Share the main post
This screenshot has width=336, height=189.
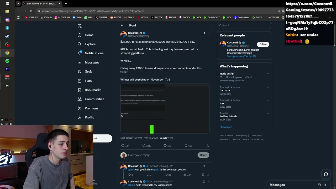[207, 146]
